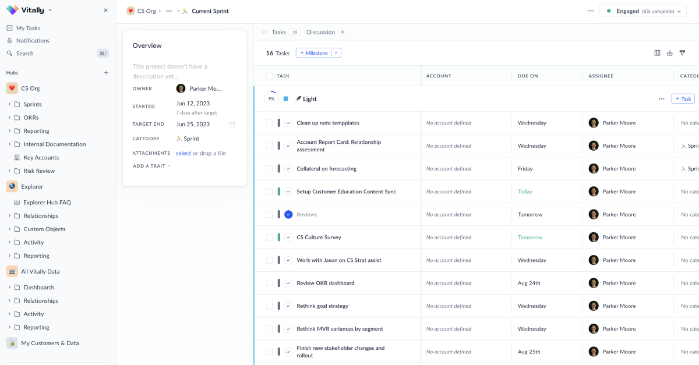Open the Milestone button's dropdown arrow
Viewport: 699px width, 365px height.
336,52
